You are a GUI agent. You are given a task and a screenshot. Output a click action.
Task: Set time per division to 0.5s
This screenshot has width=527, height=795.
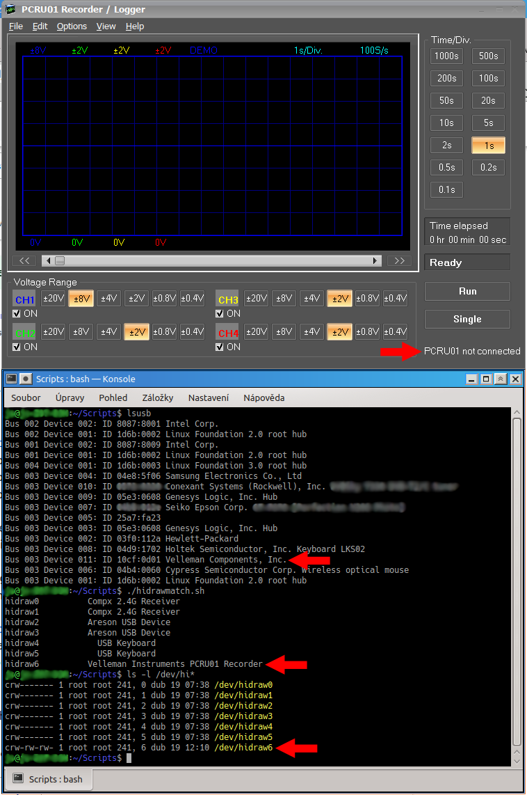pos(446,167)
